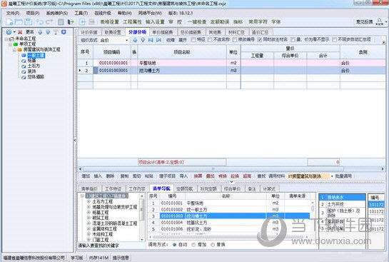Toggle the 不同步自动汇总项 checkbox

334,40
